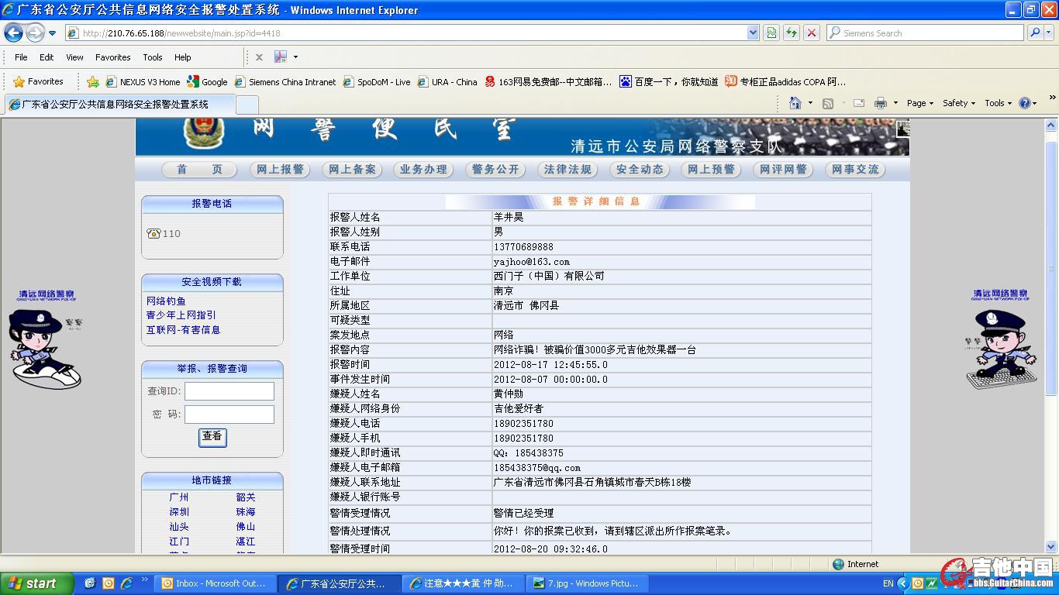Click the Refresh page icon
1059x595 pixels.
tap(792, 33)
